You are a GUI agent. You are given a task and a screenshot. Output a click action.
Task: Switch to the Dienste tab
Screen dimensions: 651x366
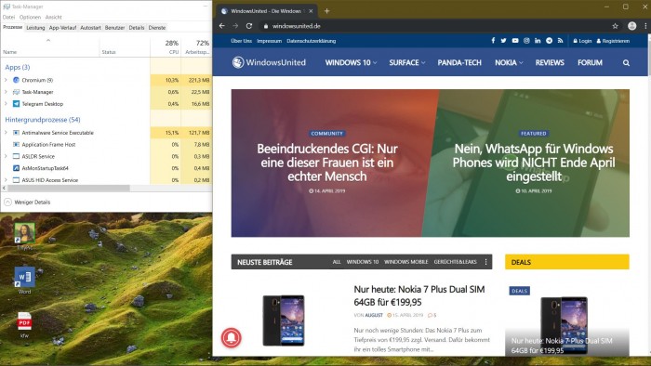coord(157,28)
